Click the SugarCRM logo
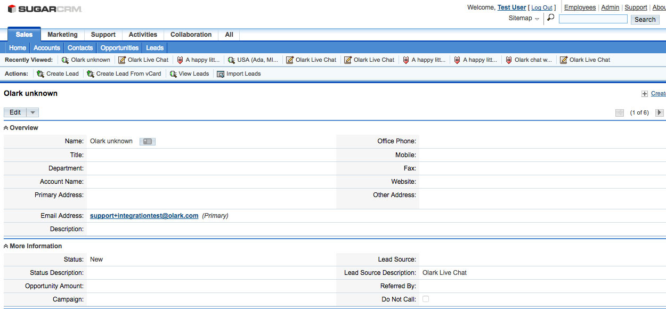Image resolution: width=666 pixels, height=309 pixels. pyautogui.click(x=44, y=9)
